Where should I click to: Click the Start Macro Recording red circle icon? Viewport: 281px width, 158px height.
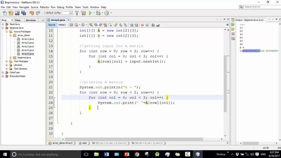point(142,25)
